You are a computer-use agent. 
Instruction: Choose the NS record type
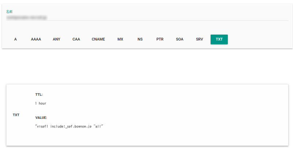[x=140, y=39]
